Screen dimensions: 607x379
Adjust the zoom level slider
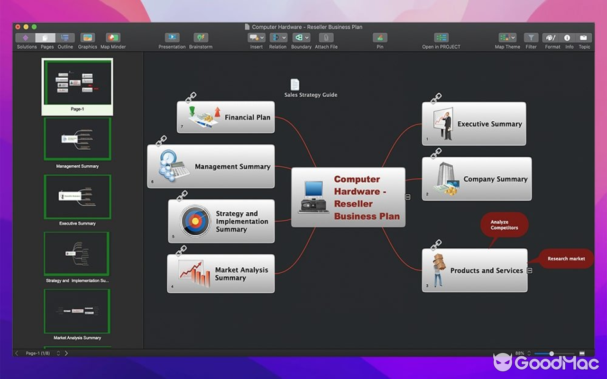click(552, 353)
